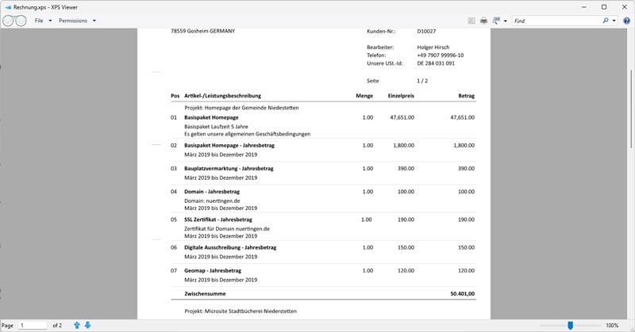Open the File menu
This screenshot has width=635, height=332.
pyautogui.click(x=38, y=21)
